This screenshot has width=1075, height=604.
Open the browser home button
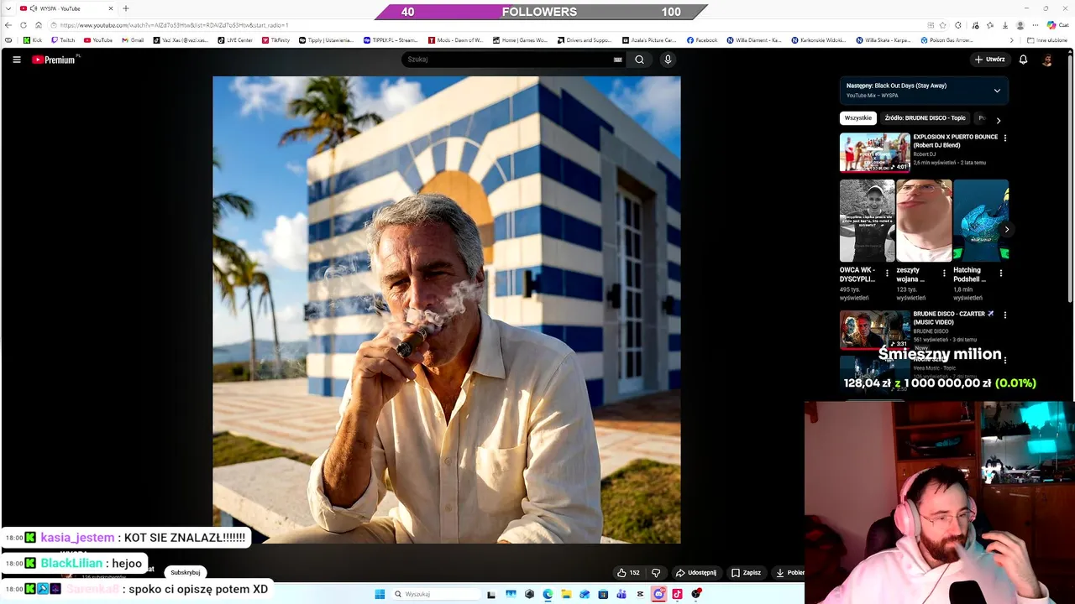click(38, 25)
